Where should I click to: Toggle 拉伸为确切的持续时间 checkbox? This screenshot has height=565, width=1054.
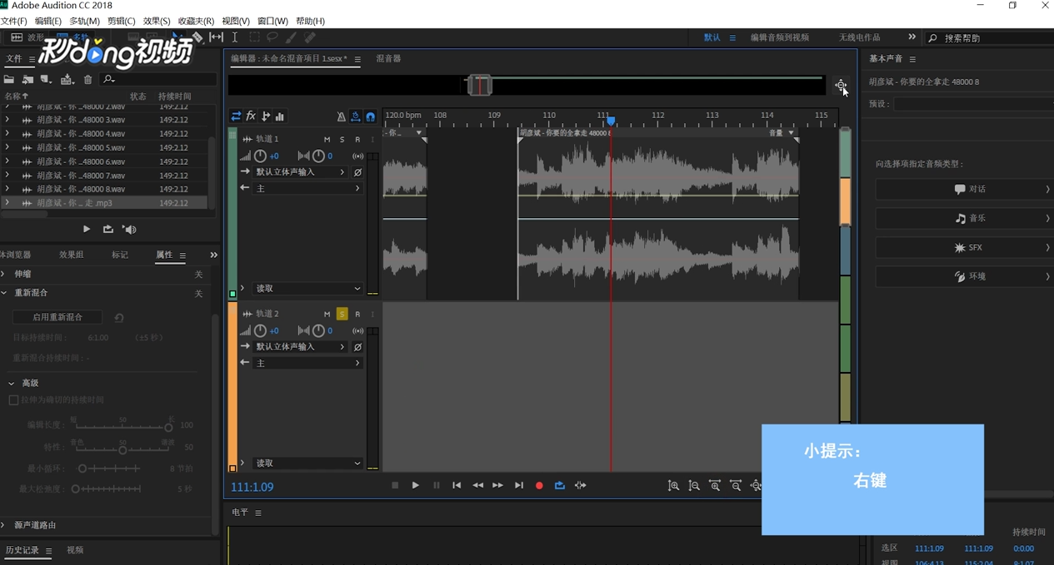13,400
